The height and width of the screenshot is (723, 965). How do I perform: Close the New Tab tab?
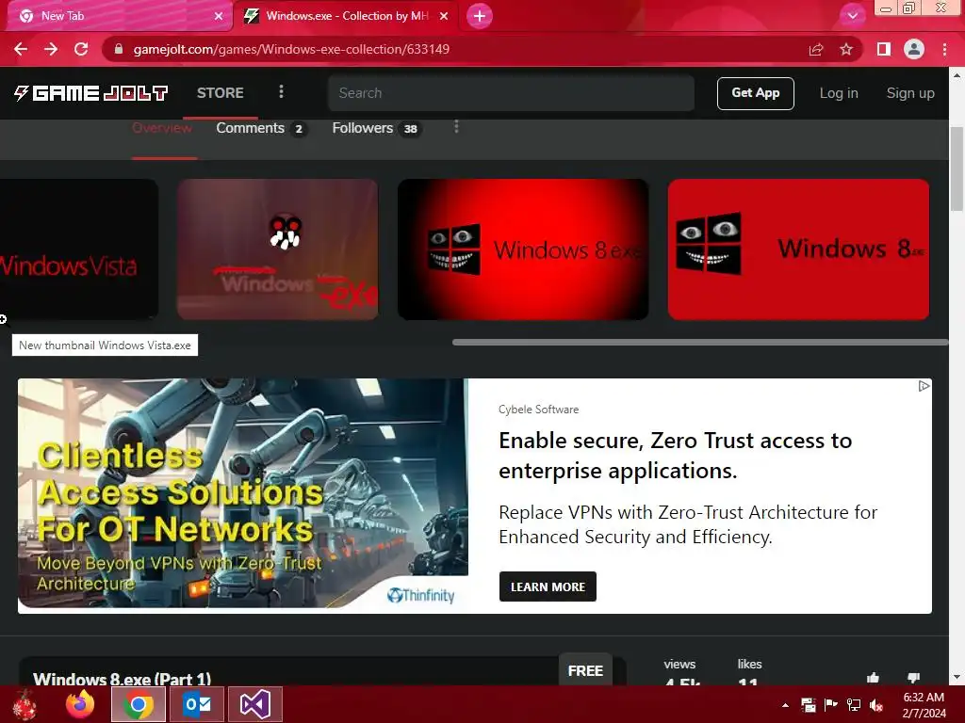[219, 16]
